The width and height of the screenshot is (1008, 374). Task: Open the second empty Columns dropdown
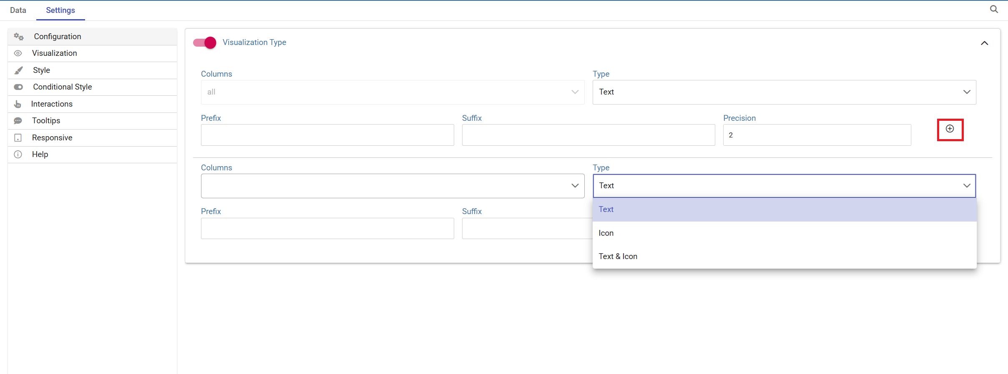tap(392, 186)
